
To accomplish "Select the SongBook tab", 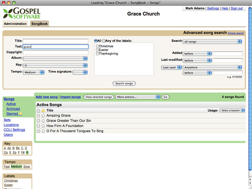I will tap(39, 24).
